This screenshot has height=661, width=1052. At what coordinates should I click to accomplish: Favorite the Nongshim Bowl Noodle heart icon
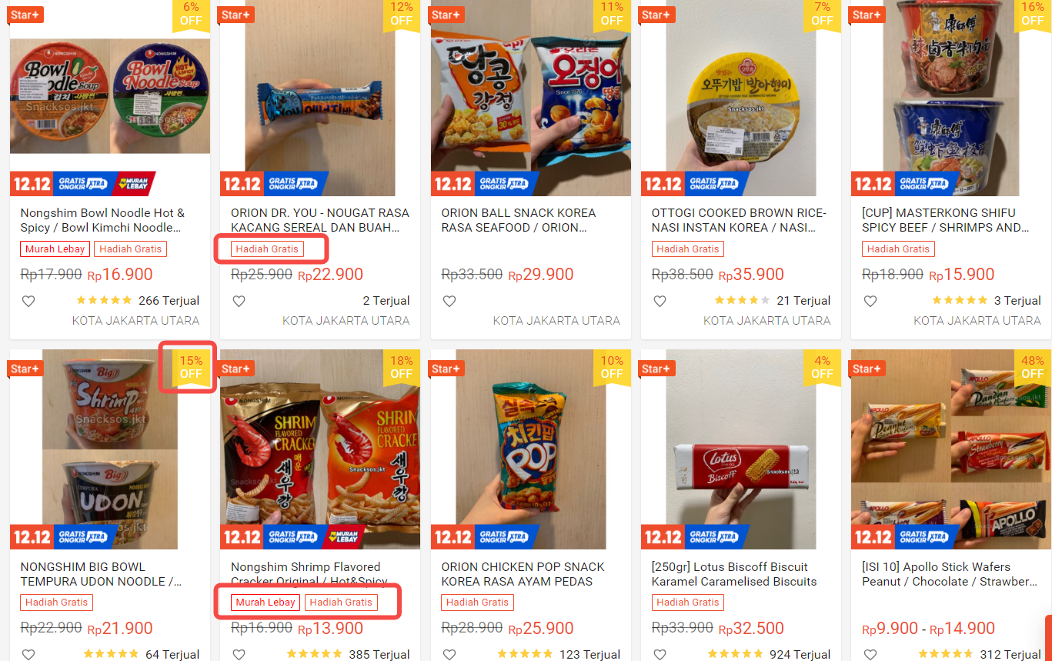pyautogui.click(x=28, y=301)
